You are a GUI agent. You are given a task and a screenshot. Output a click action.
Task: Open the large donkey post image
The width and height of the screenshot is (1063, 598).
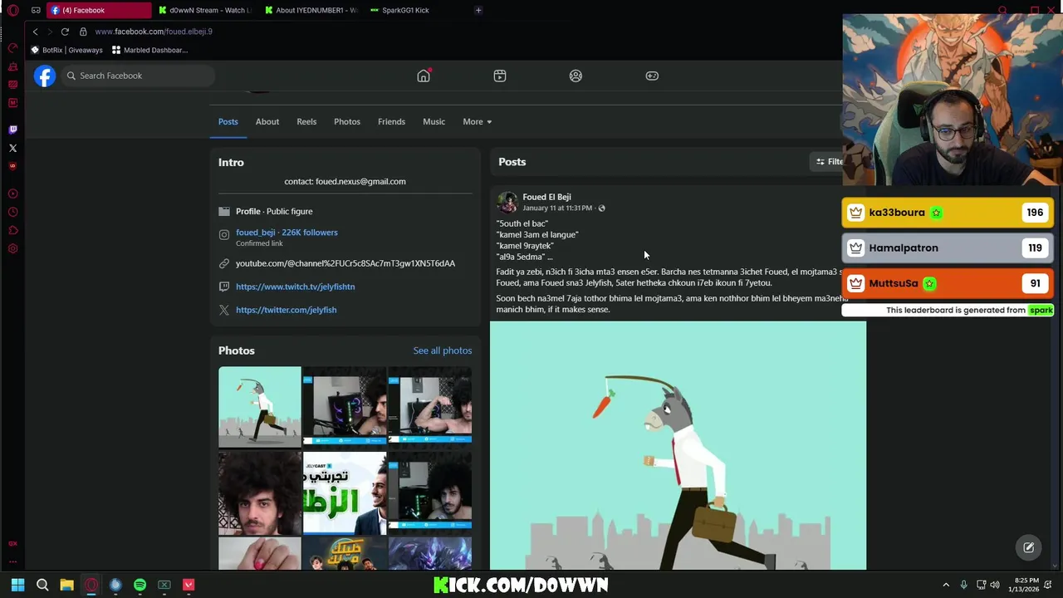[678, 446]
